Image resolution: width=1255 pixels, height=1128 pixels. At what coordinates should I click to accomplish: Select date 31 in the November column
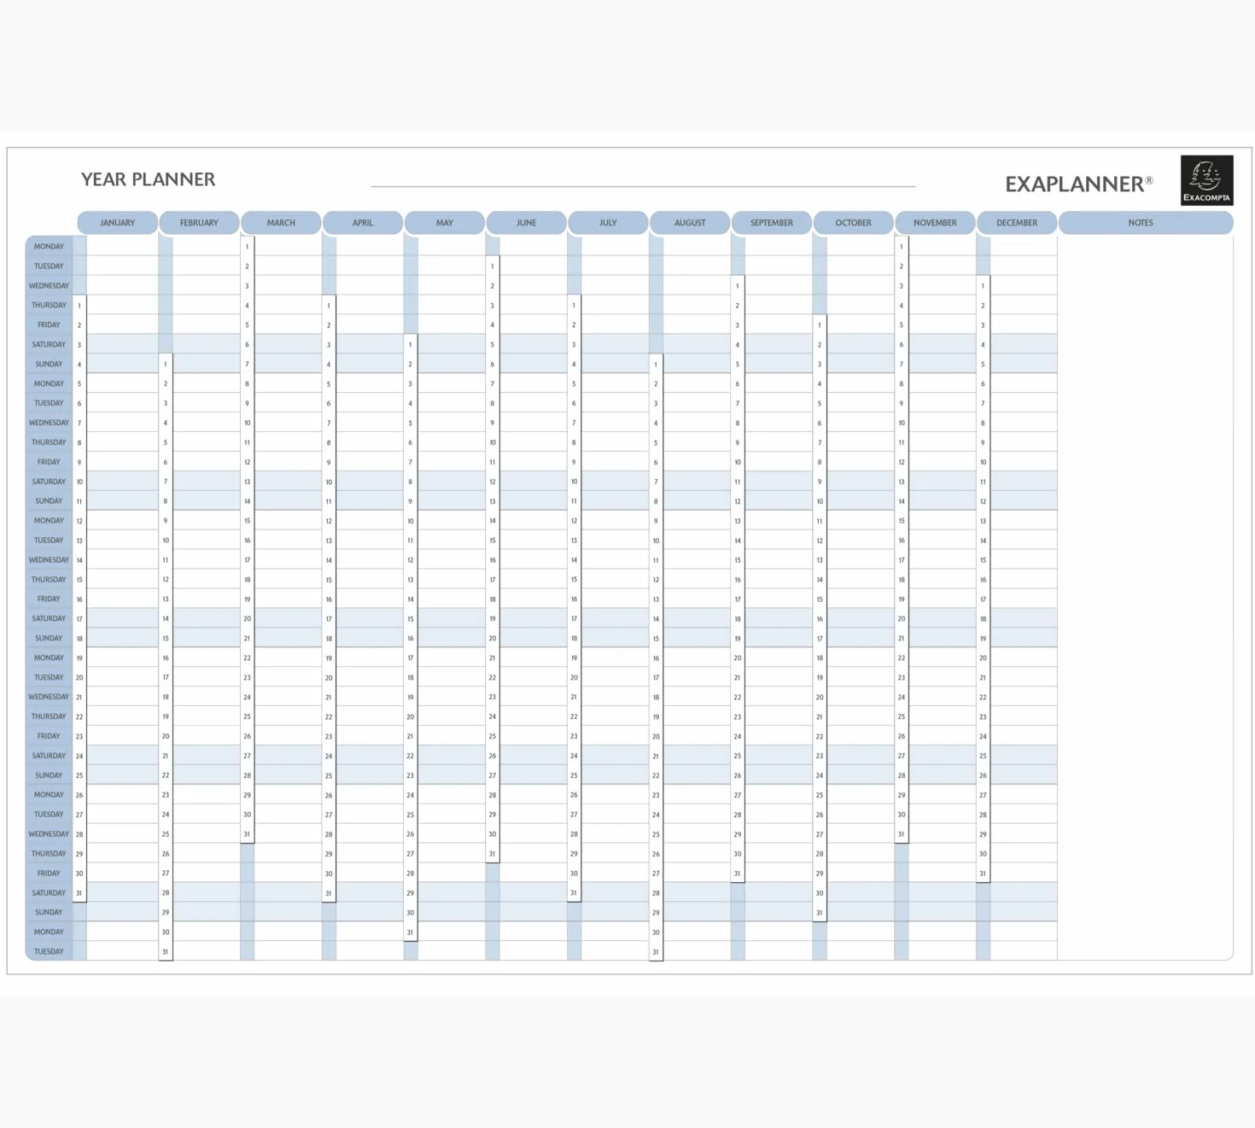902,834
